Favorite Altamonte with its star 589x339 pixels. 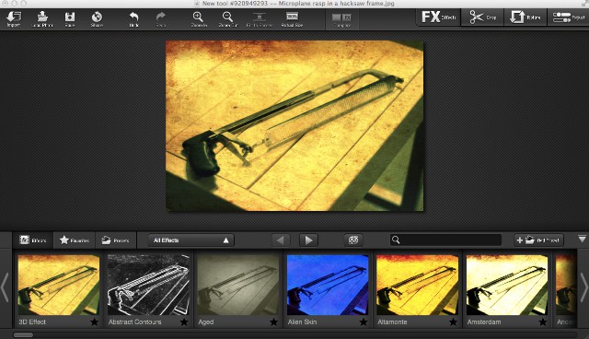point(453,322)
